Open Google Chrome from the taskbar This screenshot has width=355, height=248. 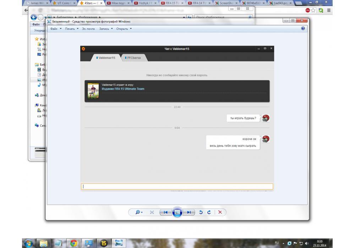74,243
